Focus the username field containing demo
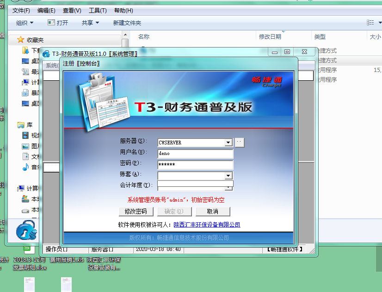This screenshot has height=292, width=382. pyautogui.click(x=195, y=154)
